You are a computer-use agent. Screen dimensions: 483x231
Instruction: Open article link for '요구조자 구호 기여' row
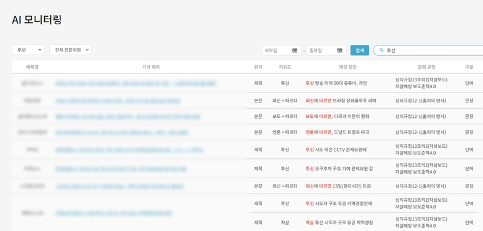[121, 169]
